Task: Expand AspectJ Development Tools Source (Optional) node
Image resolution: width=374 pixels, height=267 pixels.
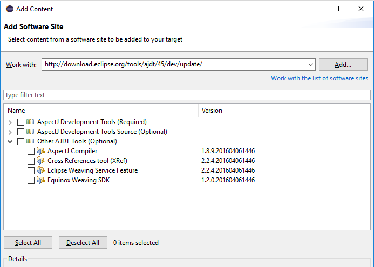Action: coord(10,132)
